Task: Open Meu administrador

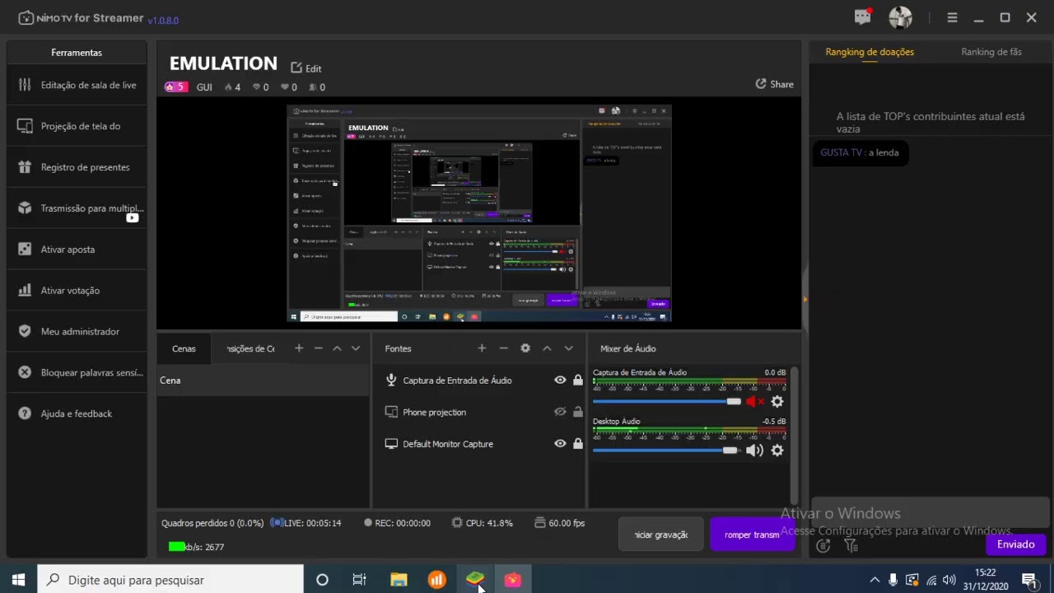Action: click(x=77, y=332)
